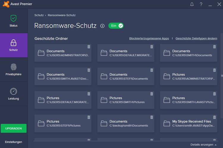This screenshot has height=148, width=223.
Task: Click trash icon on STEFI Pictures folder
Action: (89, 117)
